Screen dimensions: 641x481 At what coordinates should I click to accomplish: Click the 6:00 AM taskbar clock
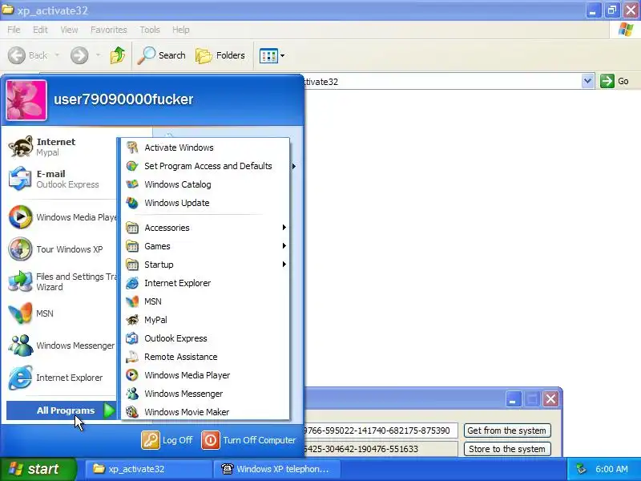(x=611, y=469)
